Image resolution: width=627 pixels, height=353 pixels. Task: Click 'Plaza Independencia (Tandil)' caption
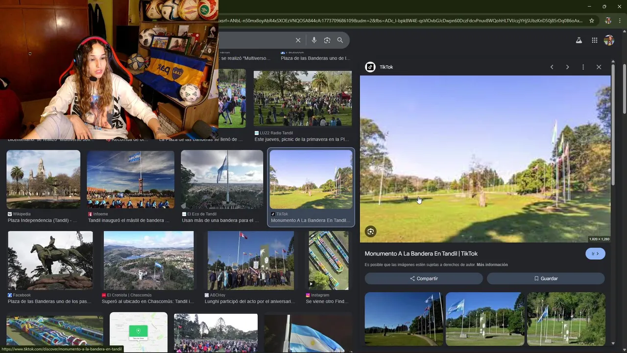point(43,221)
